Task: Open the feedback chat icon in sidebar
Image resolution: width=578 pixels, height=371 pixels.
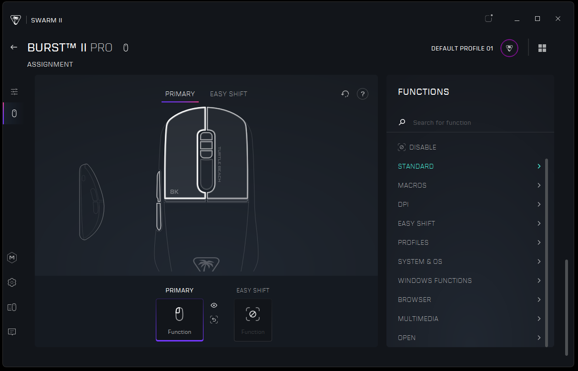Action: click(x=12, y=332)
